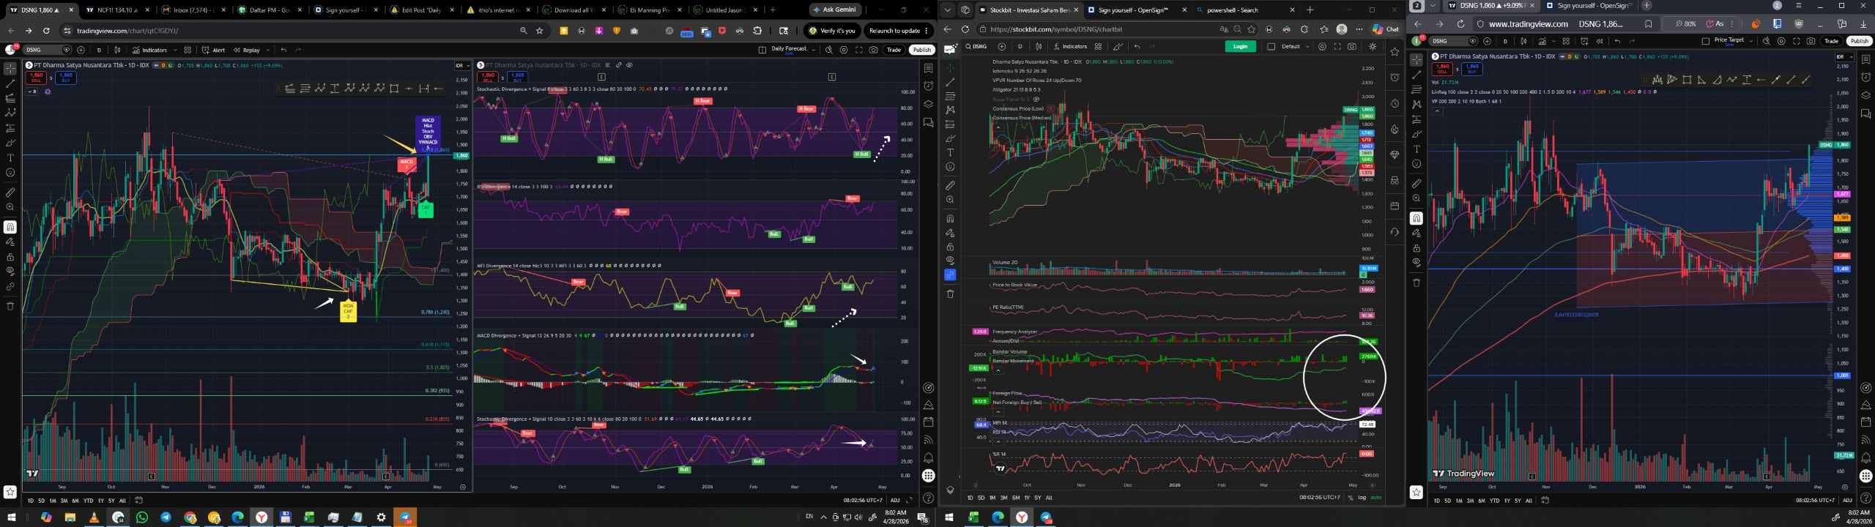Enable log scale on the Stockbit chart
Image resolution: width=1875 pixels, height=527 pixels.
pyautogui.click(x=1362, y=498)
